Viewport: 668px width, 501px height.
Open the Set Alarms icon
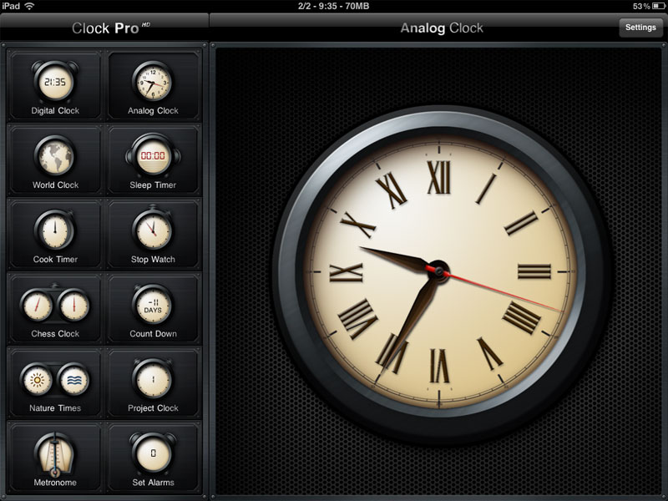(153, 454)
